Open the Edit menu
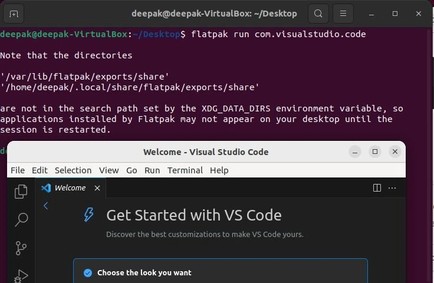This screenshot has height=283, width=434. 40,170
